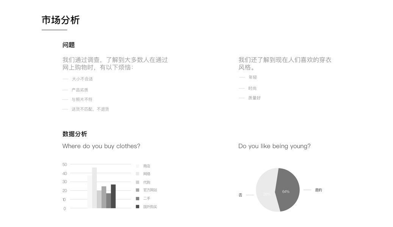Image resolution: width=393 pixels, height=227 pixels.
Task: Click the 数据分析 section heading
Action: pyautogui.click(x=75, y=134)
